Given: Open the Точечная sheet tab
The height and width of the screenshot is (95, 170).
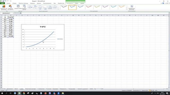Looking at the screenshot, I should point(49,89).
